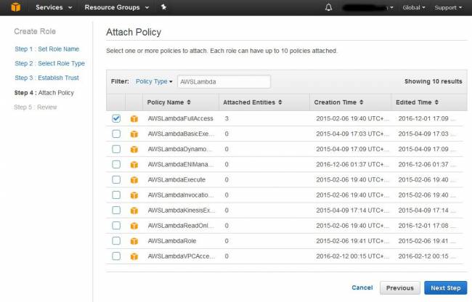472x302 pixels.
Task: Click the AWS console home cube icon
Action: coord(15,7)
